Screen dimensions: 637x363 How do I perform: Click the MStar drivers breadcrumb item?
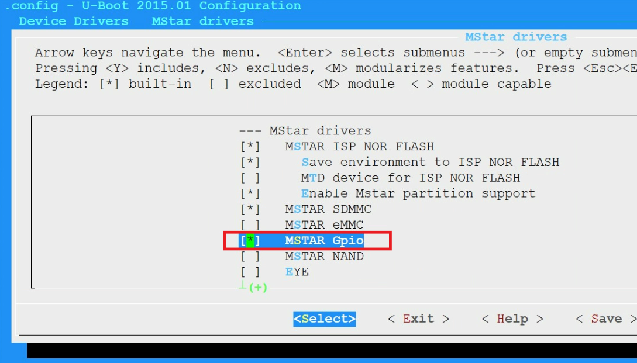202,22
